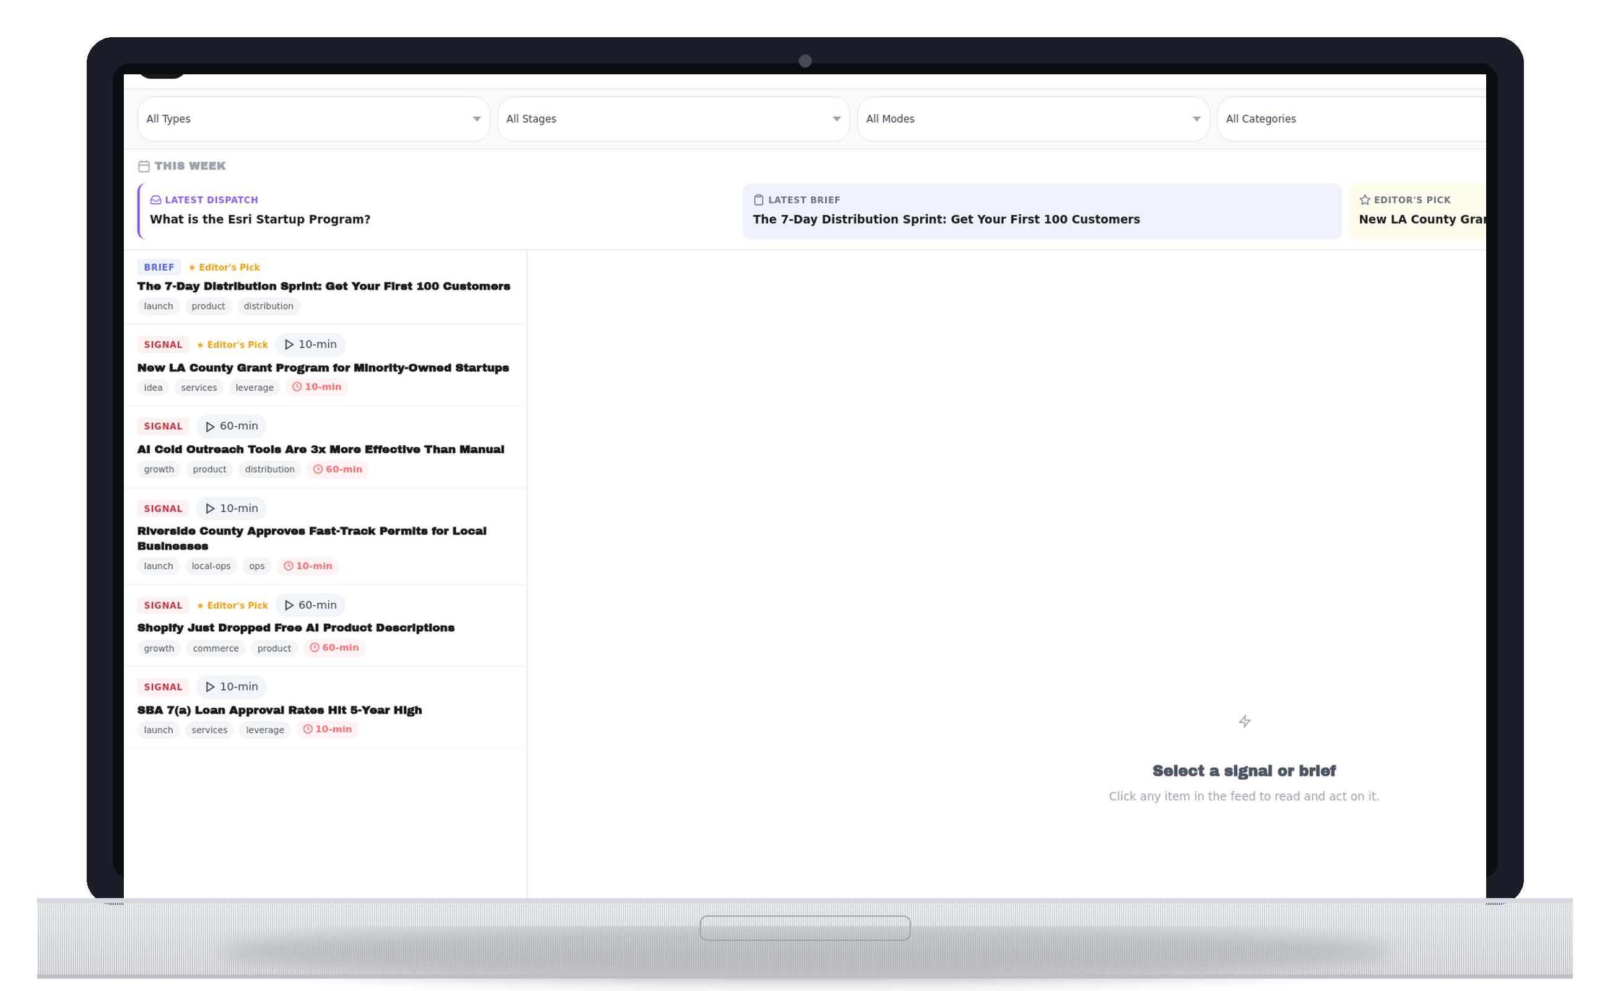Select the distribution tag on 7-Day Sprint item

coord(269,306)
